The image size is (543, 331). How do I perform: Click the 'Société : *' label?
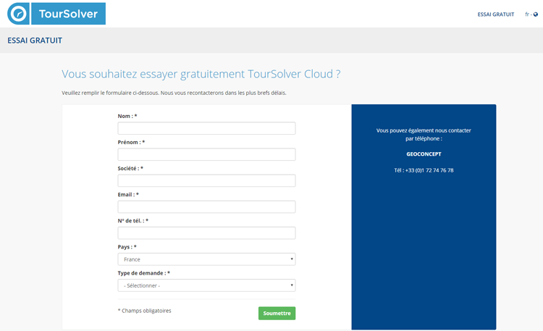tap(130, 169)
